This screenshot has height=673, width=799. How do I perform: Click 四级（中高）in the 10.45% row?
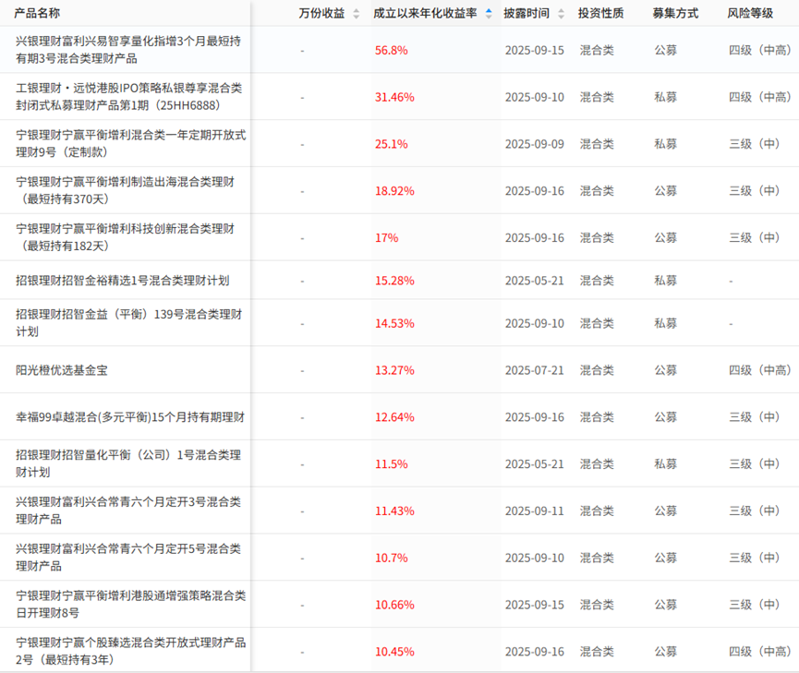click(x=760, y=651)
